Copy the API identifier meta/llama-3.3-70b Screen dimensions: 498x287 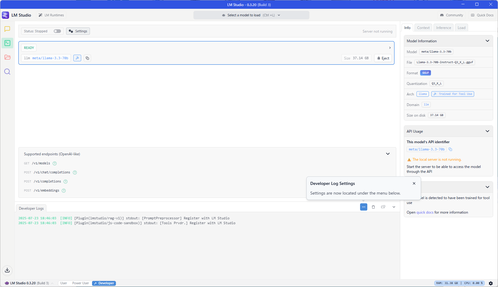coord(450,149)
